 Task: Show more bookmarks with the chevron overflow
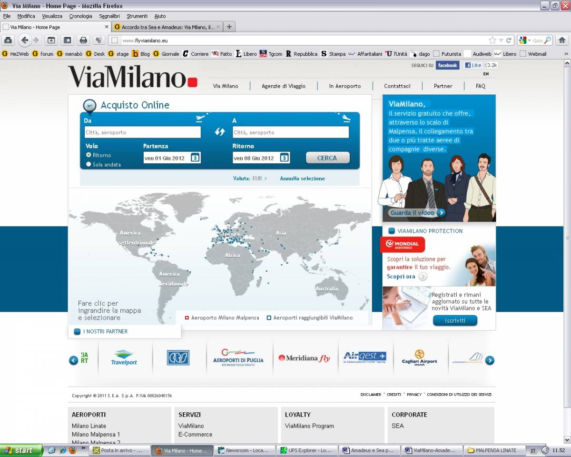coord(566,54)
